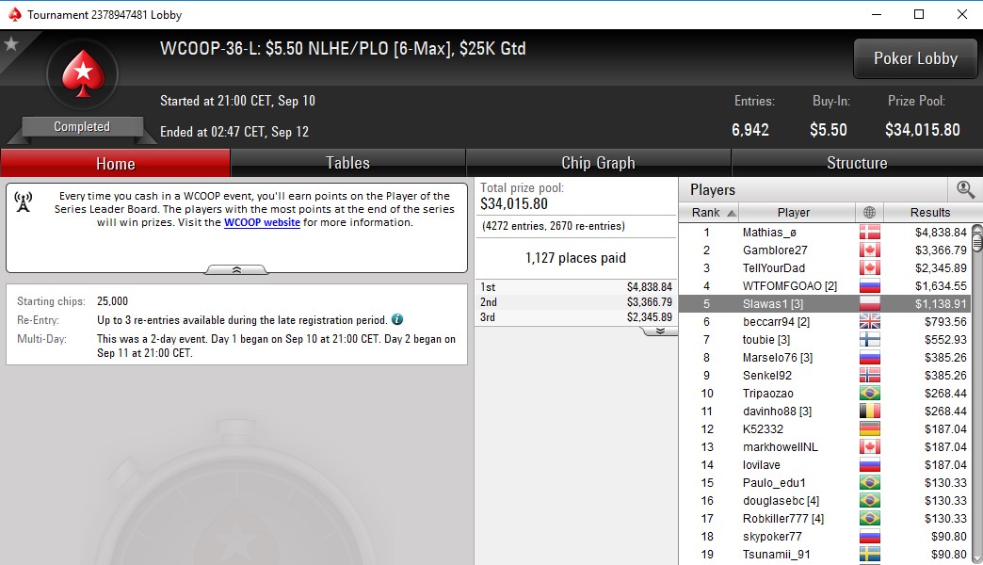
Task: Open the Chip Graph tab
Action: 598,163
